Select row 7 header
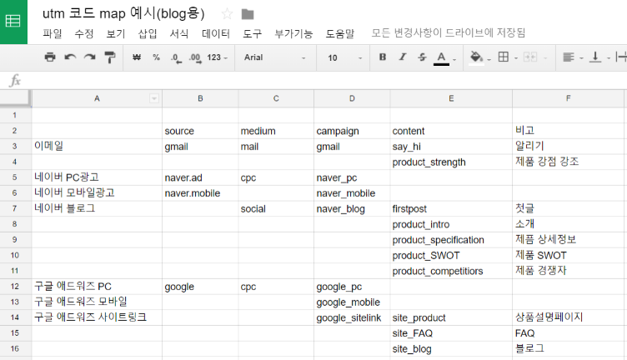Image resolution: width=627 pixels, height=360 pixels. pyautogui.click(x=15, y=208)
